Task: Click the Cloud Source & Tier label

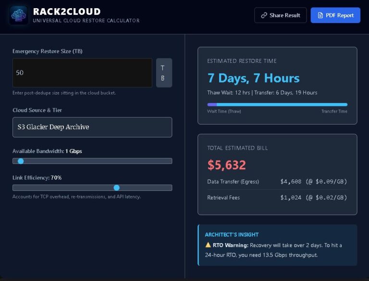Action: coord(37,110)
